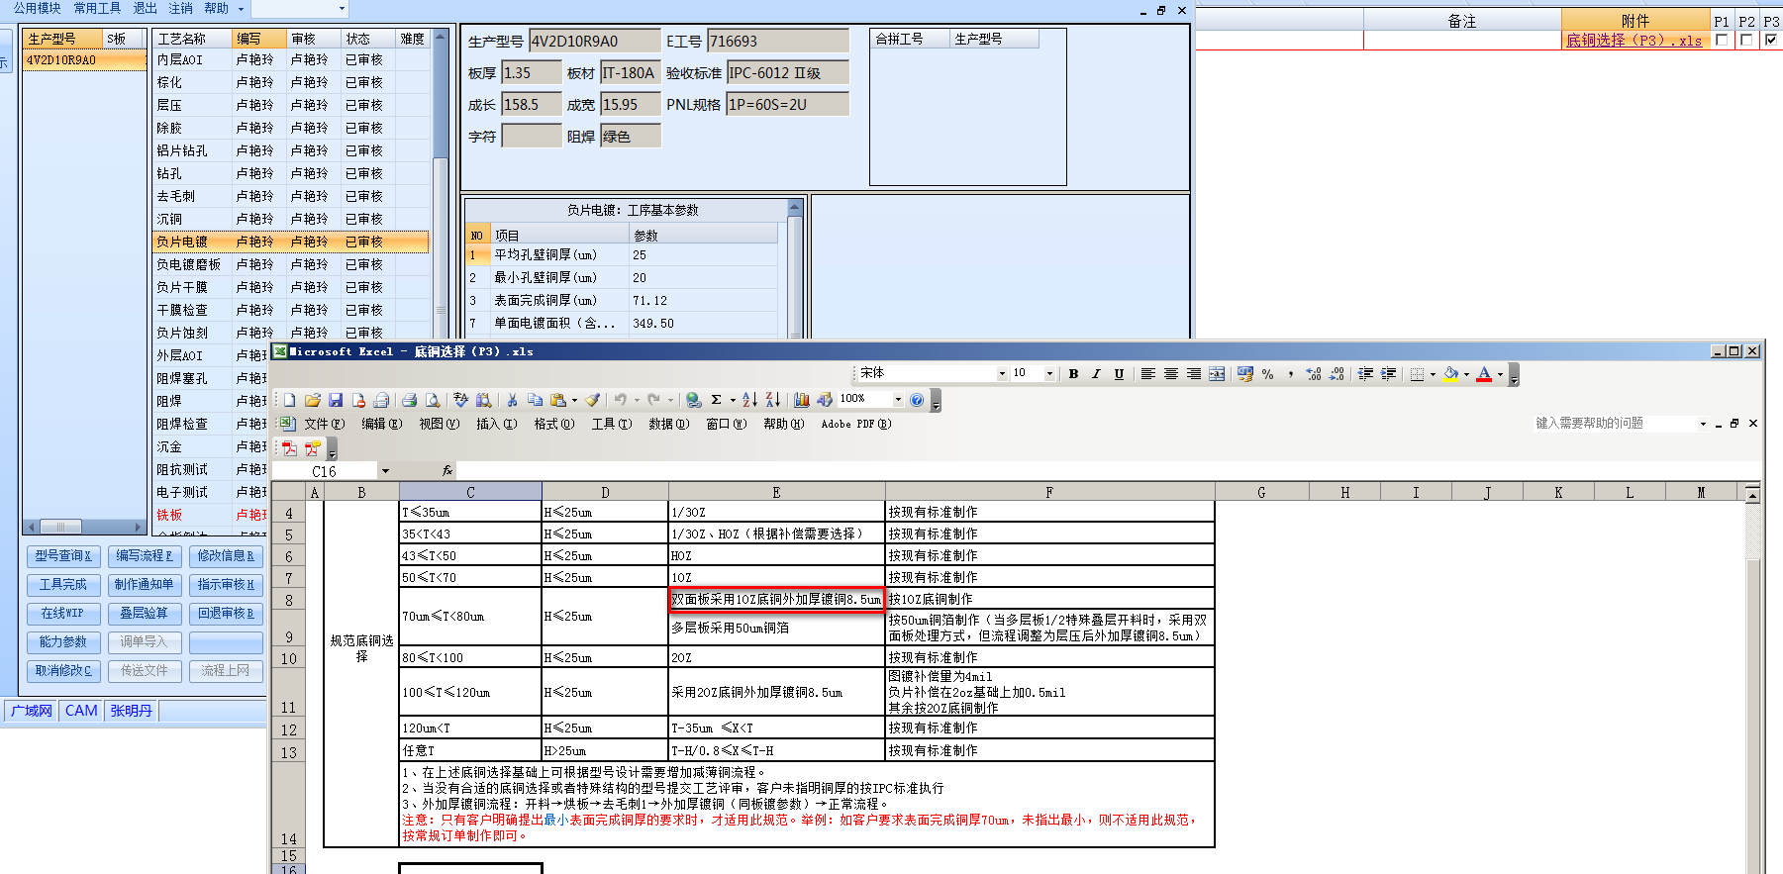Uncheck the P3 checkbox for the attachment
The height and width of the screenshot is (874, 1783).
click(x=1771, y=40)
